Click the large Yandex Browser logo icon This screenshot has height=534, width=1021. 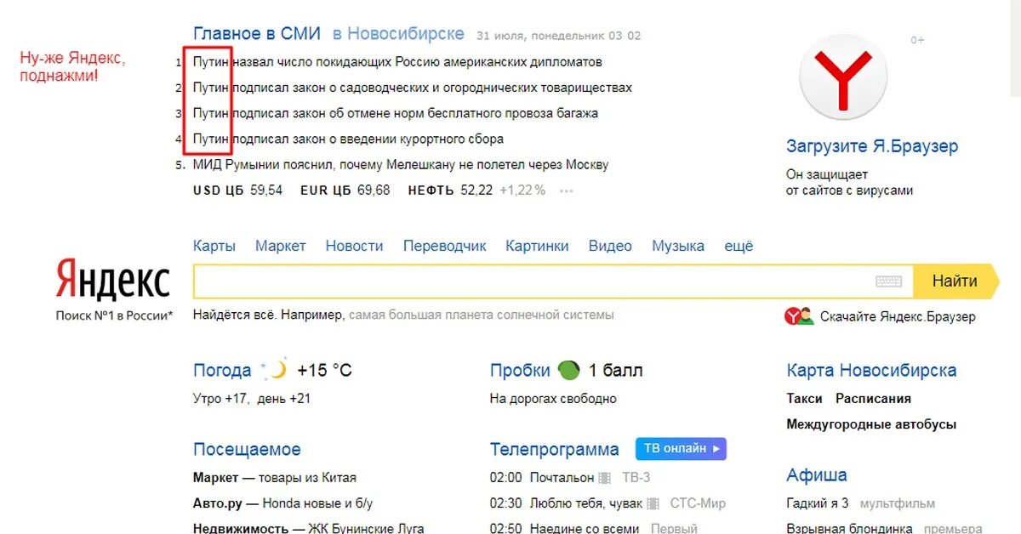click(843, 77)
